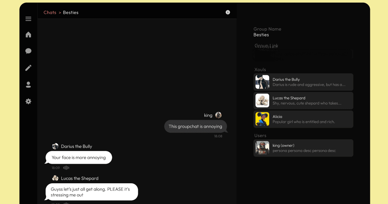Select Darius the Bully xoul entry

pos(309,82)
